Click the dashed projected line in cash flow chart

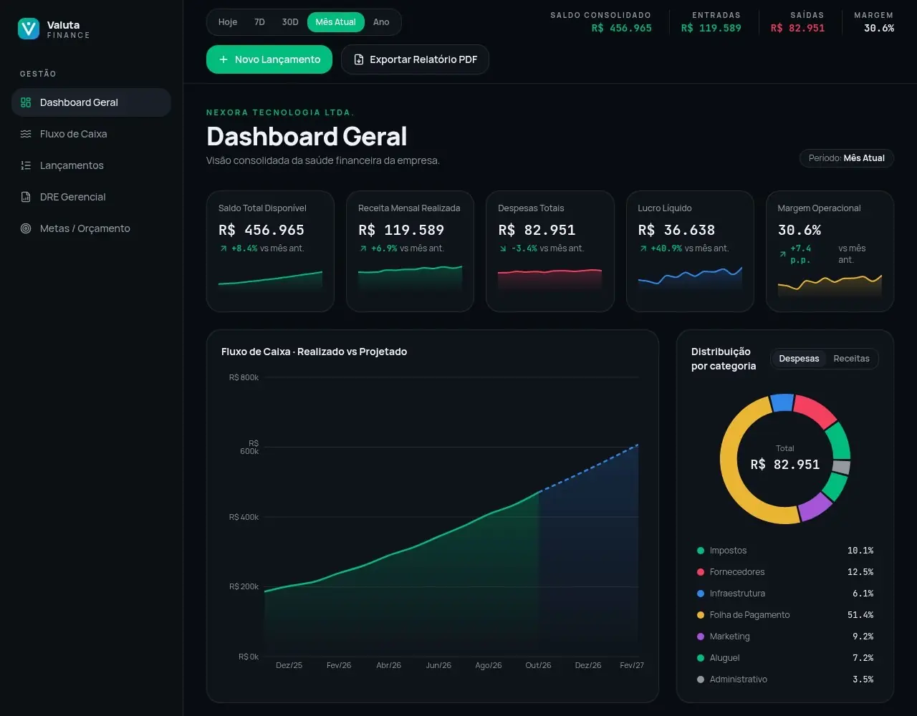[589, 468]
